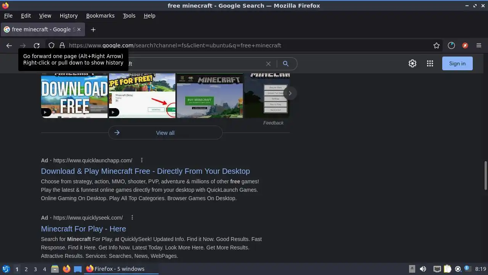
Task: Click the red lightning extension icon
Action: [x=465, y=45]
